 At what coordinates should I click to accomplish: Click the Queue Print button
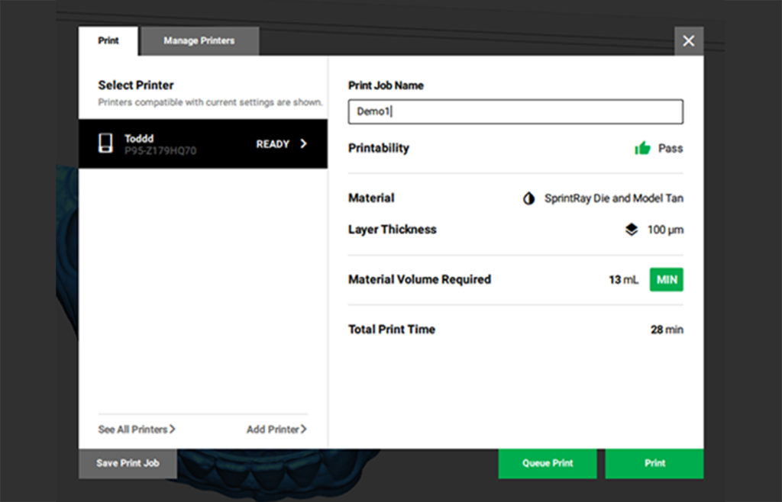(x=548, y=463)
